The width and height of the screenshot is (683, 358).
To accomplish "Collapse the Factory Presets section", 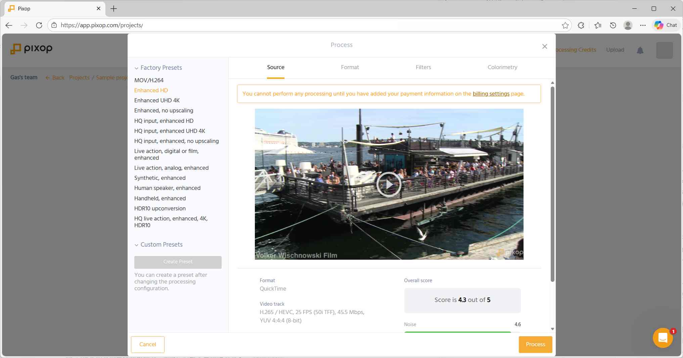I will (x=136, y=68).
